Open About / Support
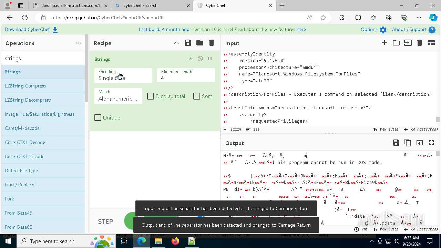This screenshot has height=248, width=441. point(413,30)
